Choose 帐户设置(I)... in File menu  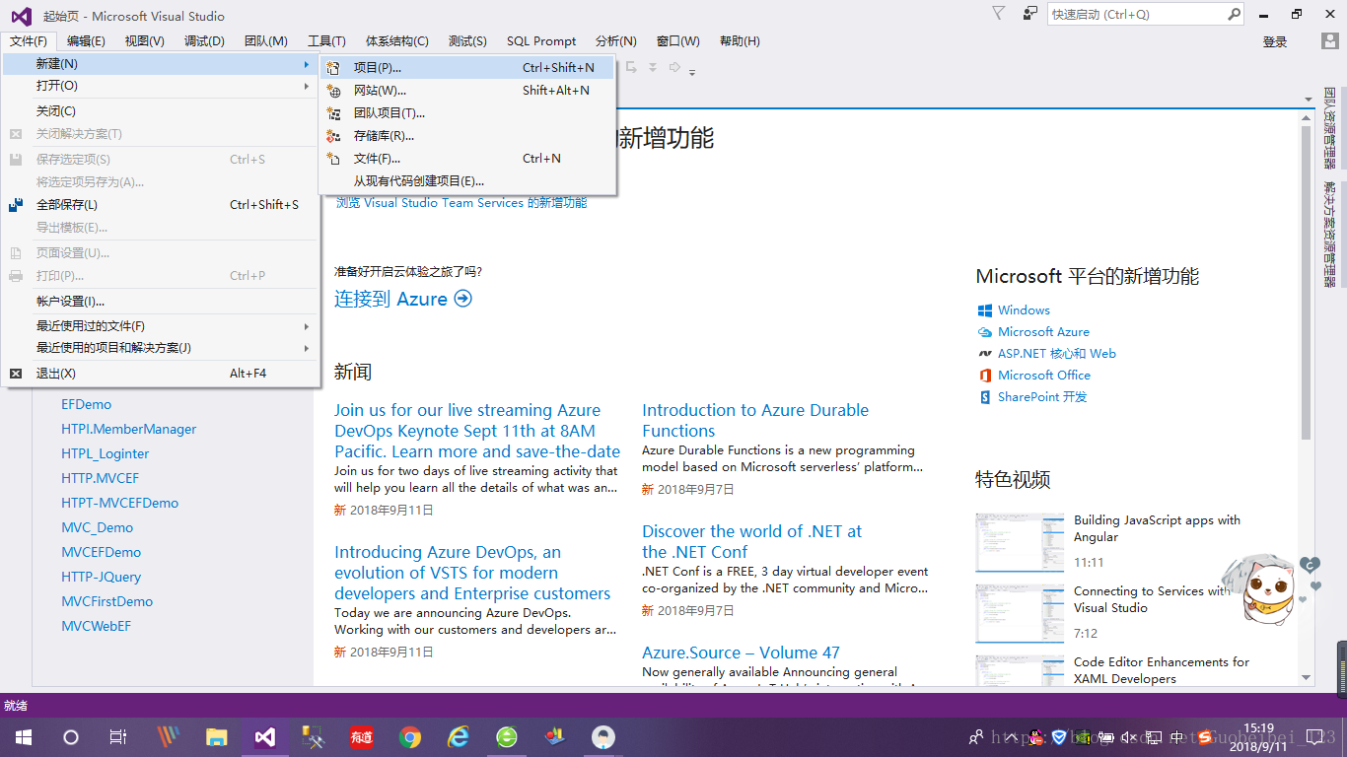tap(162, 302)
